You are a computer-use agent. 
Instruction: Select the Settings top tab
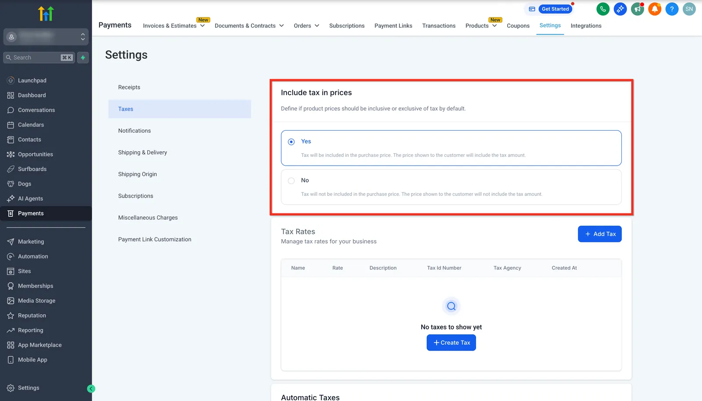click(550, 25)
